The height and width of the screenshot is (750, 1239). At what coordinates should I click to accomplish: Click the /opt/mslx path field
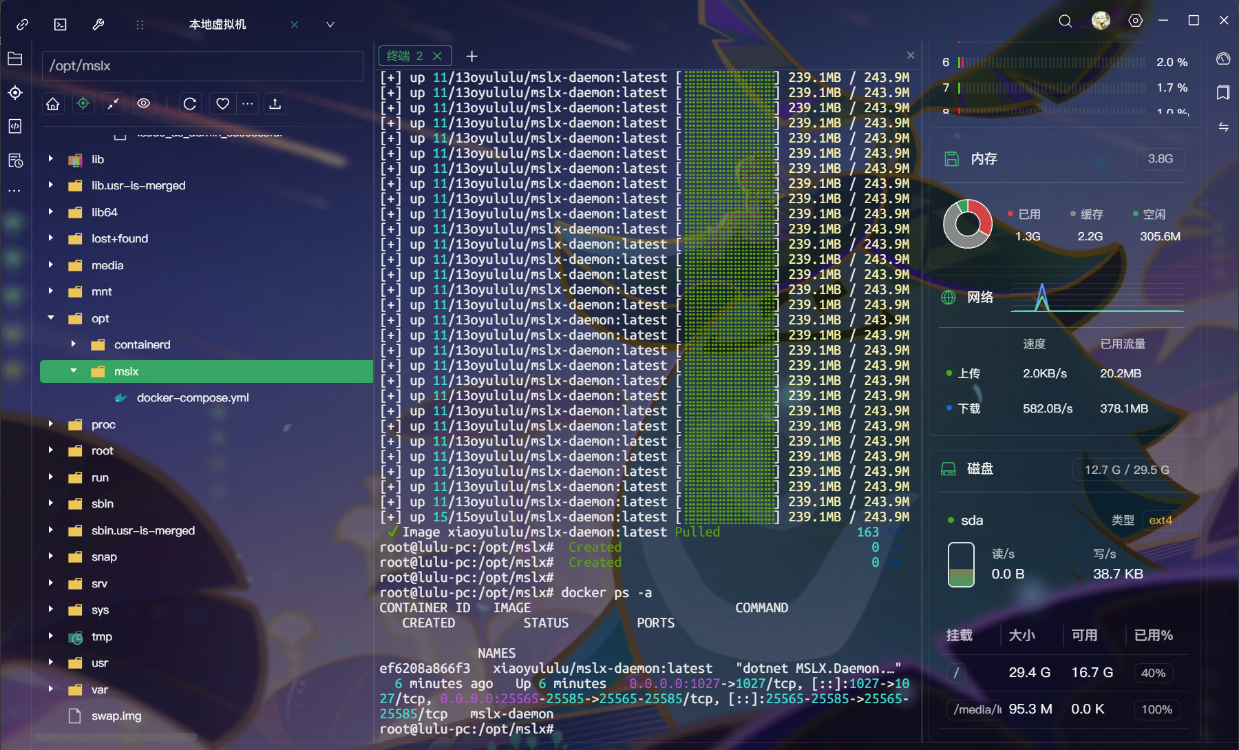coord(202,66)
